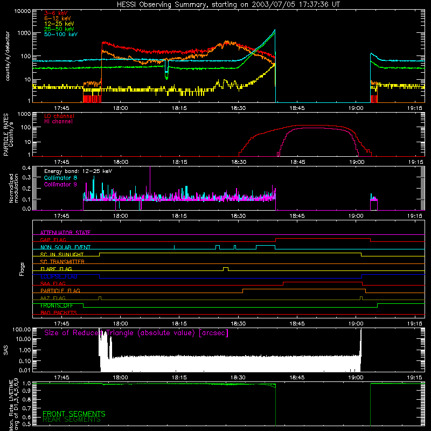
Task: Click the AAZ_FLAG label
Action: click(53, 298)
